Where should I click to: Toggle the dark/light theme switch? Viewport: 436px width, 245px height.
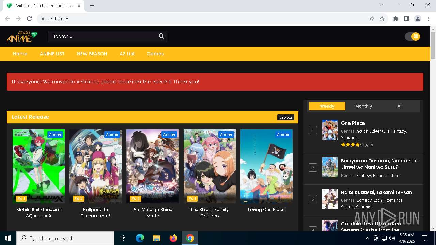pos(412,36)
